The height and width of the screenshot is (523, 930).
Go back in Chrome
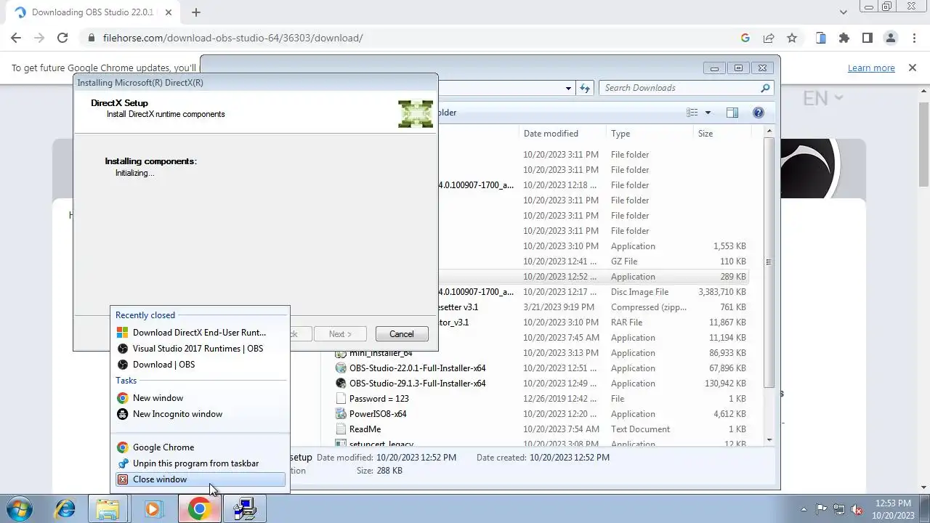[16, 38]
